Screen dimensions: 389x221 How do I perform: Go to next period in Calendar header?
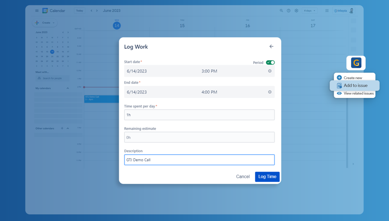(97, 11)
